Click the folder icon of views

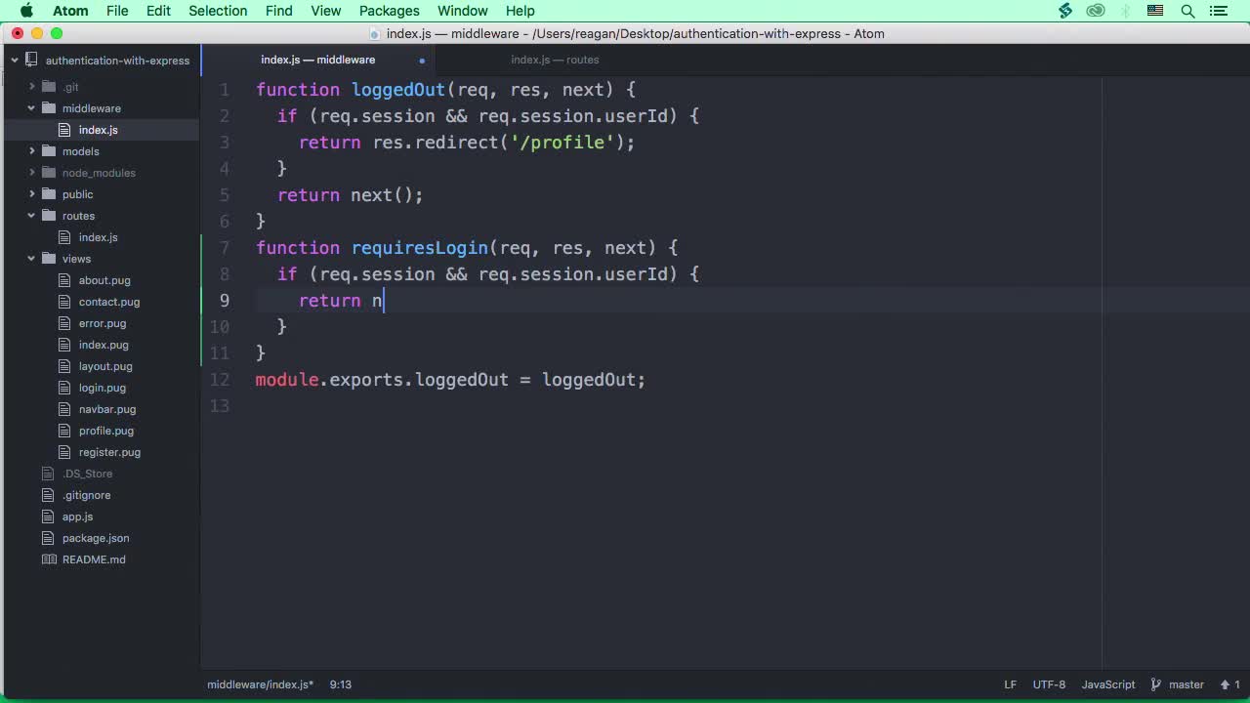(49, 259)
